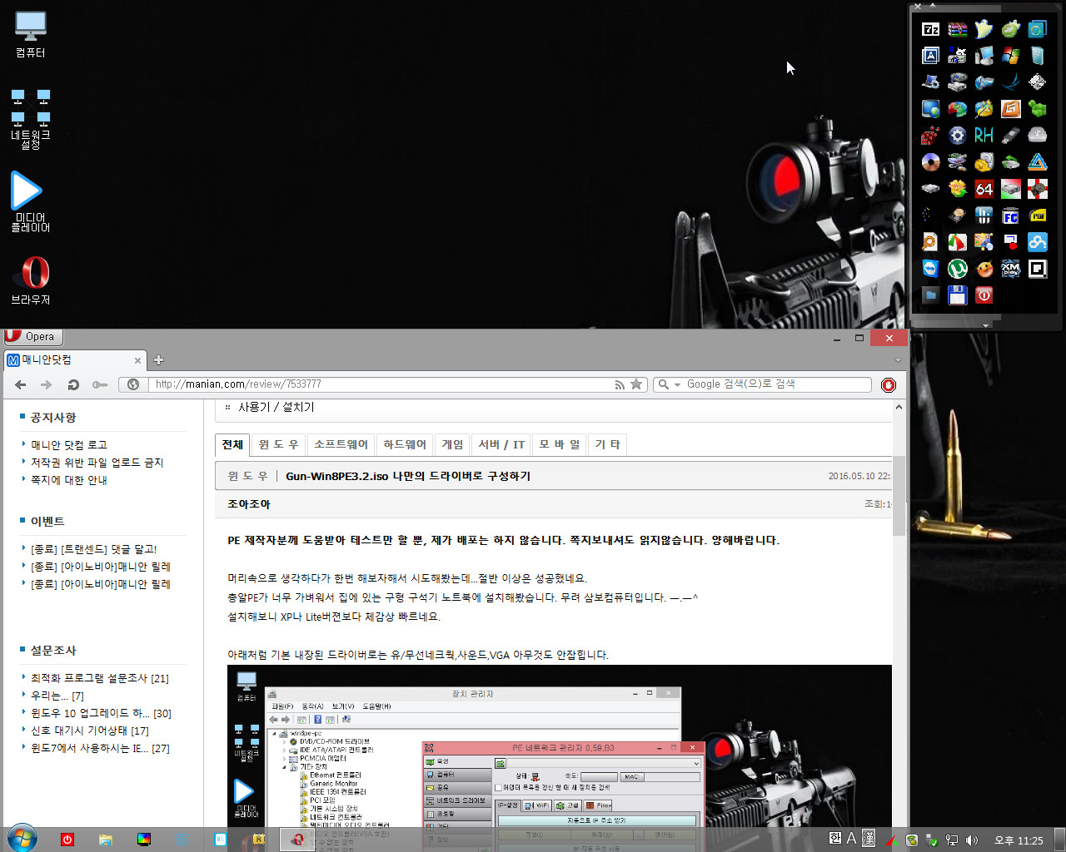Image resolution: width=1066 pixels, height=852 pixels.
Task: Click the volume speaker tray icon
Action: 971,840
